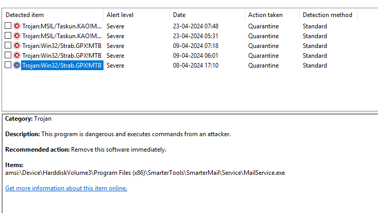Screen dimensions: 378x213
Task: Open the 'Get more information about this item online' link
Action: point(66,188)
